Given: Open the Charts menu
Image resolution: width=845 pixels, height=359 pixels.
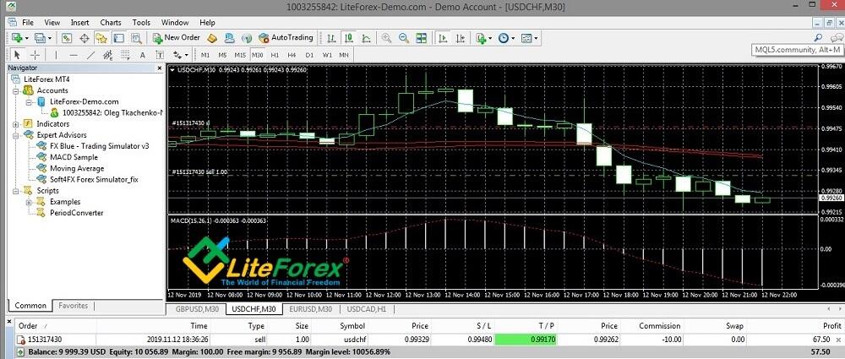Looking at the screenshot, I should [x=111, y=23].
